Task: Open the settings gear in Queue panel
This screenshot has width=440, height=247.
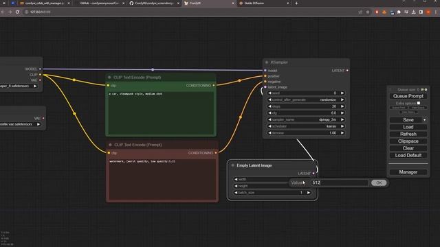Action: coord(426,90)
